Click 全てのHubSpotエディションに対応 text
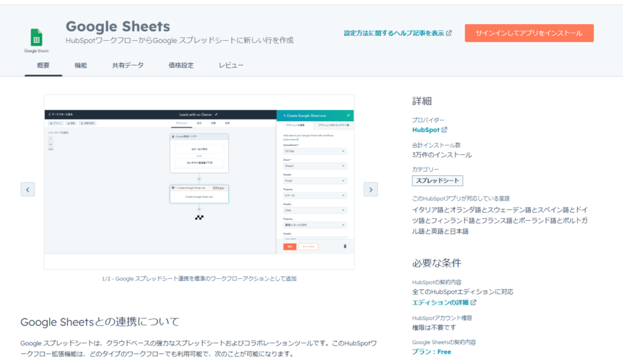The width and height of the screenshot is (623, 362). (462, 291)
